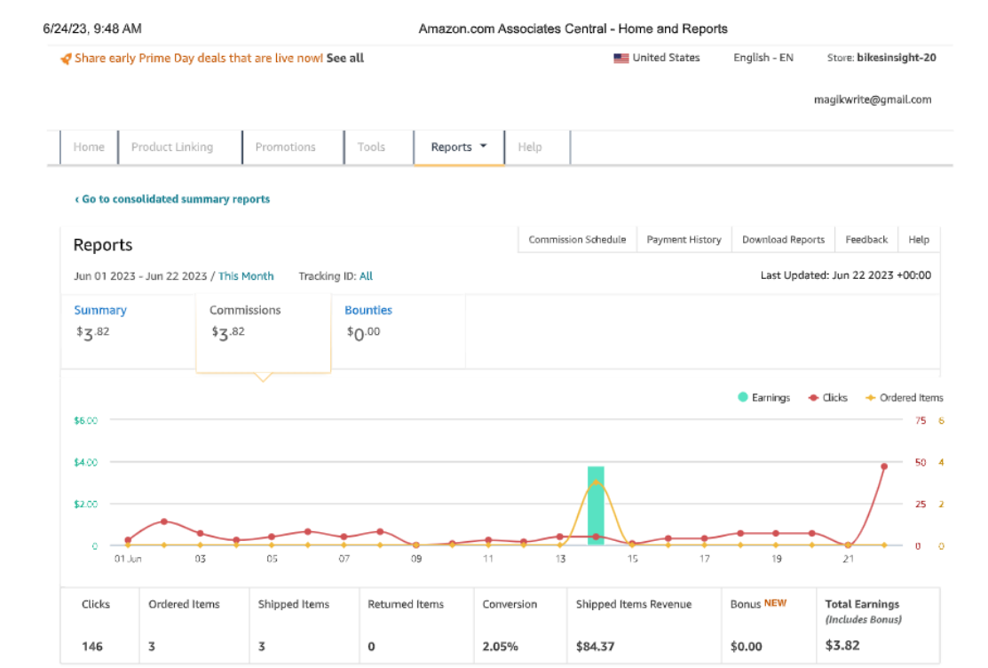Click the NEW badge beside Bonus

776,603
